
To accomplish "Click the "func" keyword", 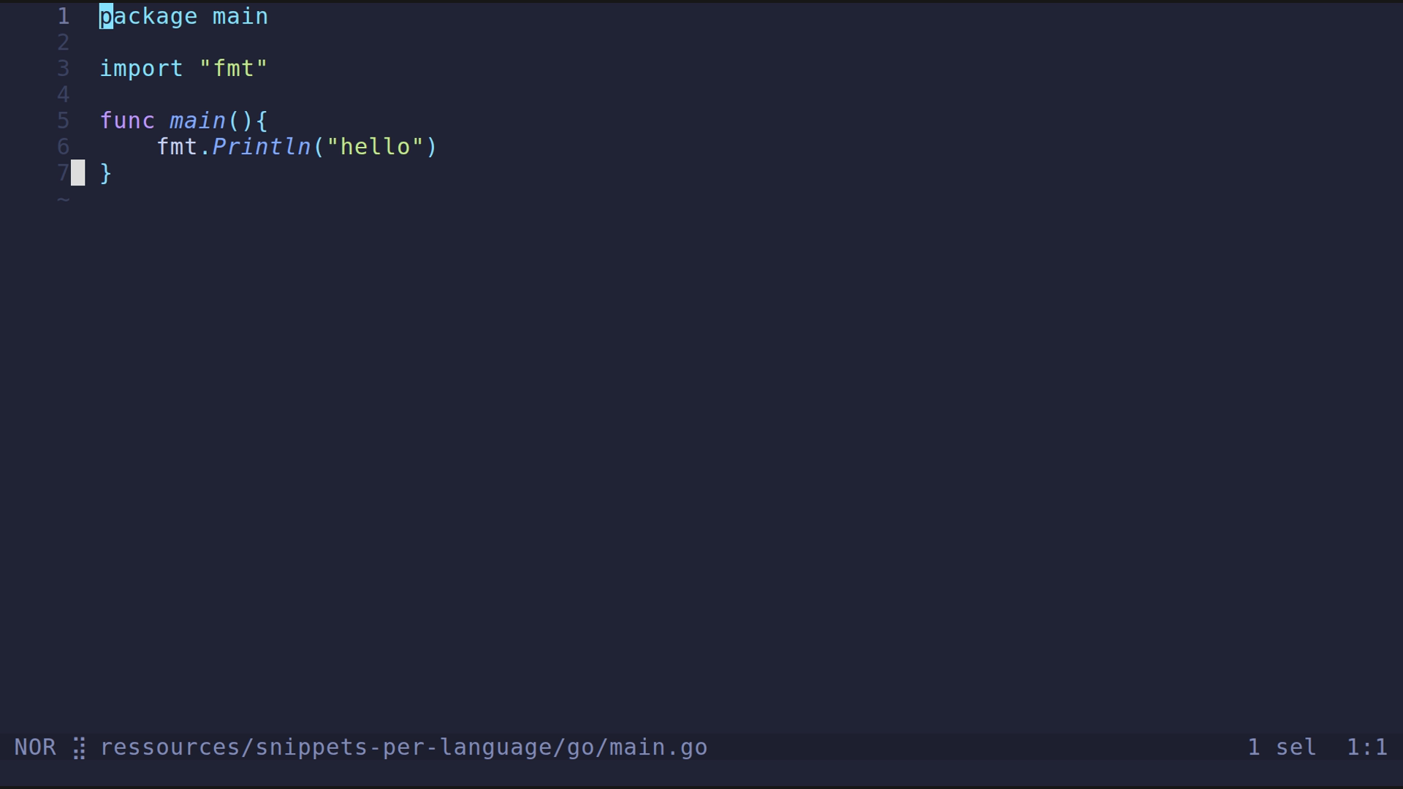I will 127,121.
